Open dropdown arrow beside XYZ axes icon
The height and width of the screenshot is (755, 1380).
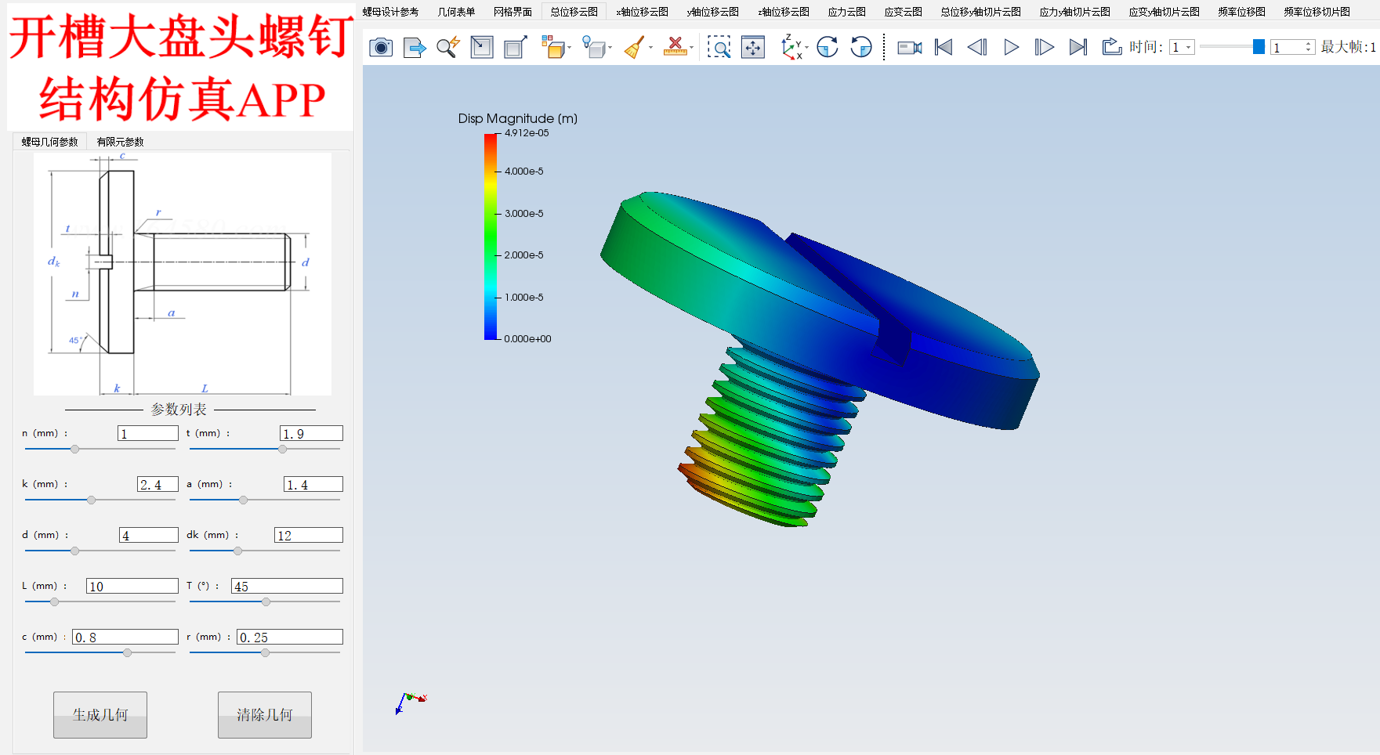pos(806,49)
